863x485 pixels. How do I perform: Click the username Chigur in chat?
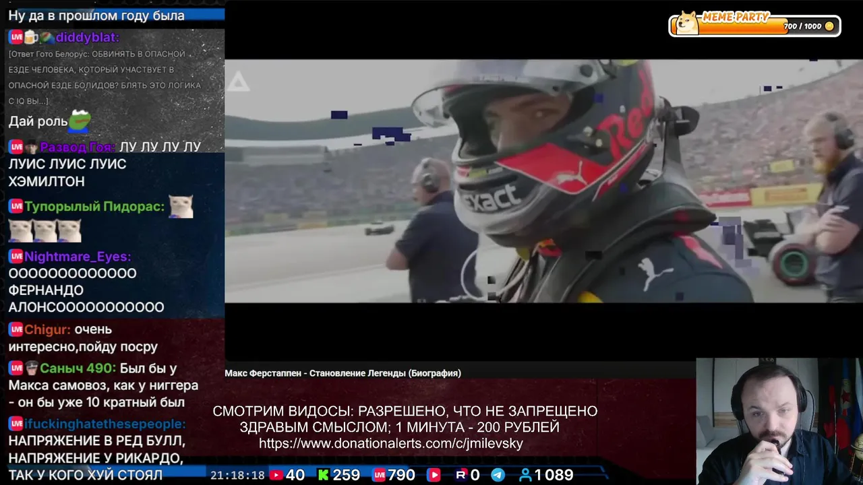47,329
